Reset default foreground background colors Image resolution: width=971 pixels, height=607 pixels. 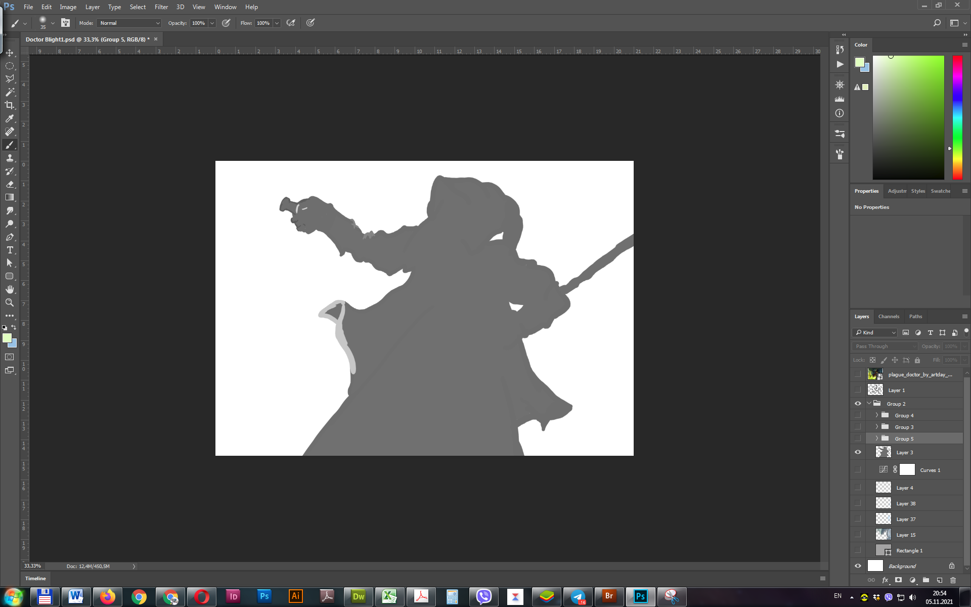(x=5, y=328)
